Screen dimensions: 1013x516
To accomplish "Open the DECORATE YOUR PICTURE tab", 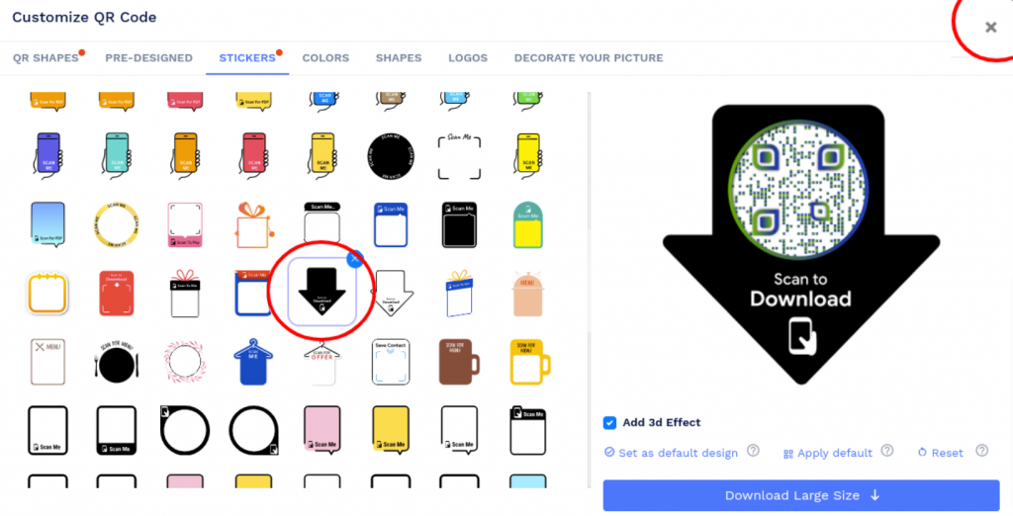I will (x=589, y=58).
